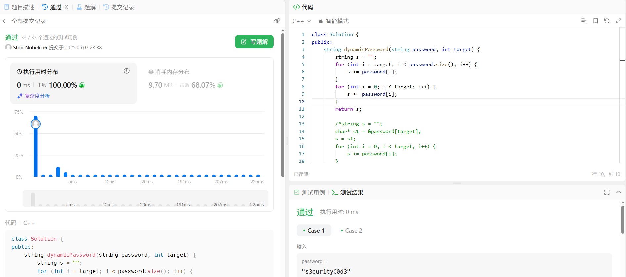Click the 测试用例 checkbox icon
The height and width of the screenshot is (277, 626).
(297, 192)
